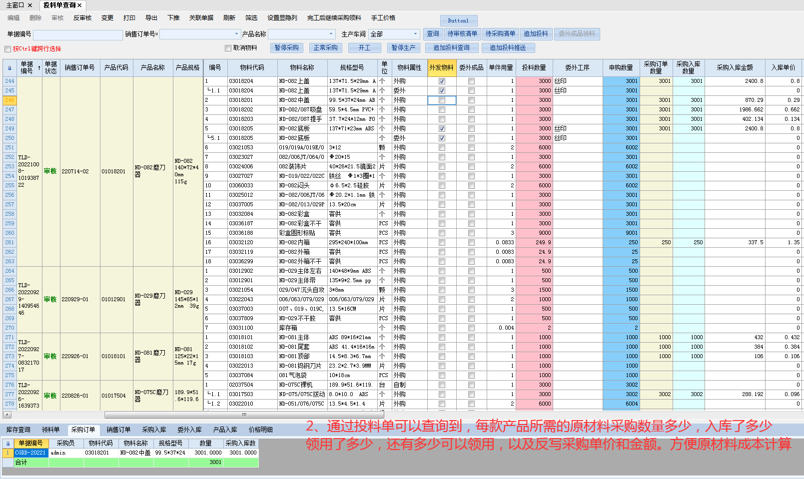Select the 外发物料 column header
The height and width of the screenshot is (479, 804).
442,68
